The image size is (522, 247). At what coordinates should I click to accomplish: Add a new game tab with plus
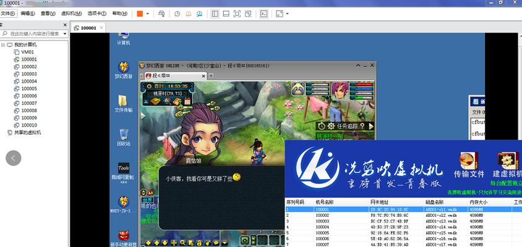pos(211,76)
